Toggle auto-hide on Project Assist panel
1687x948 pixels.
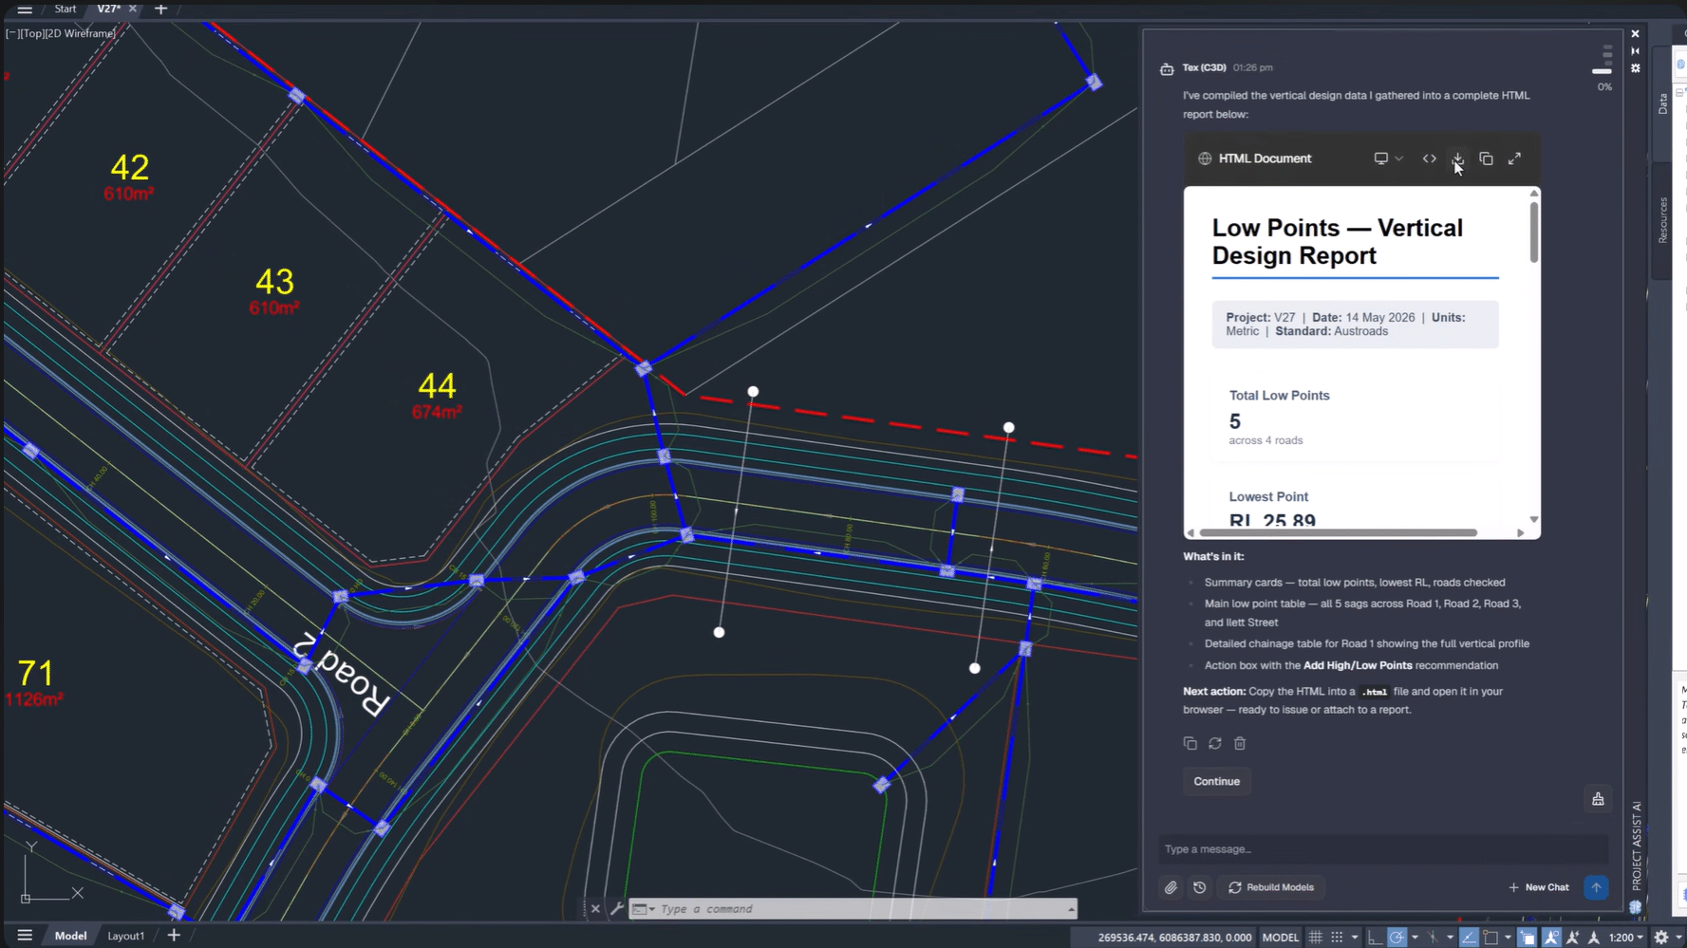pos(1636,51)
